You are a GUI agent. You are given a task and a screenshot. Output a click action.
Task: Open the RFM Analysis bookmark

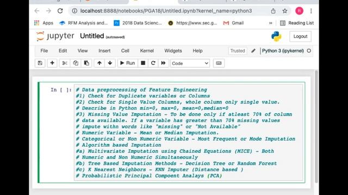(x=83, y=23)
